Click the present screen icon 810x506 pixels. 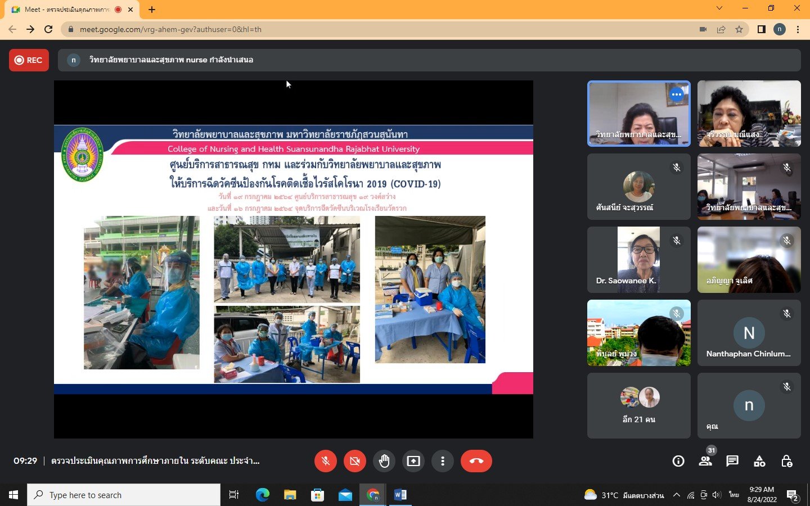pyautogui.click(x=413, y=461)
